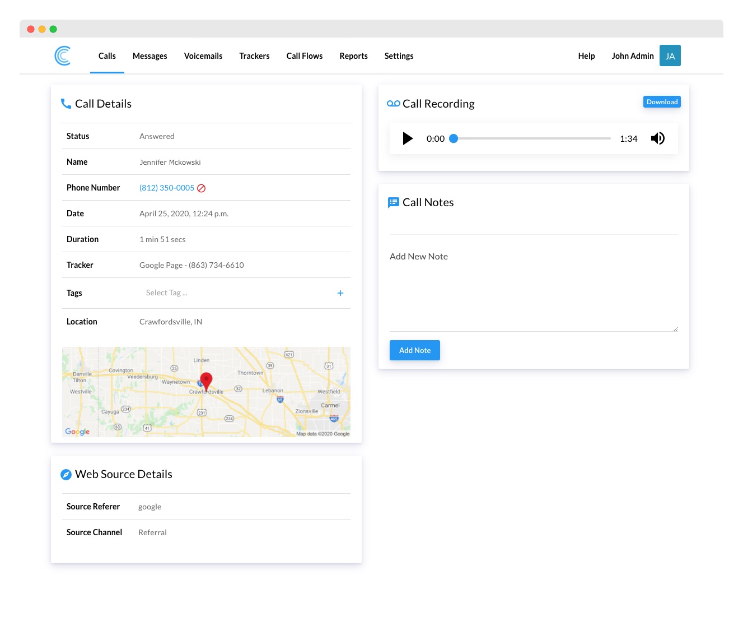Click the Call Notes chat icon
Image resolution: width=743 pixels, height=617 pixels.
394,202
